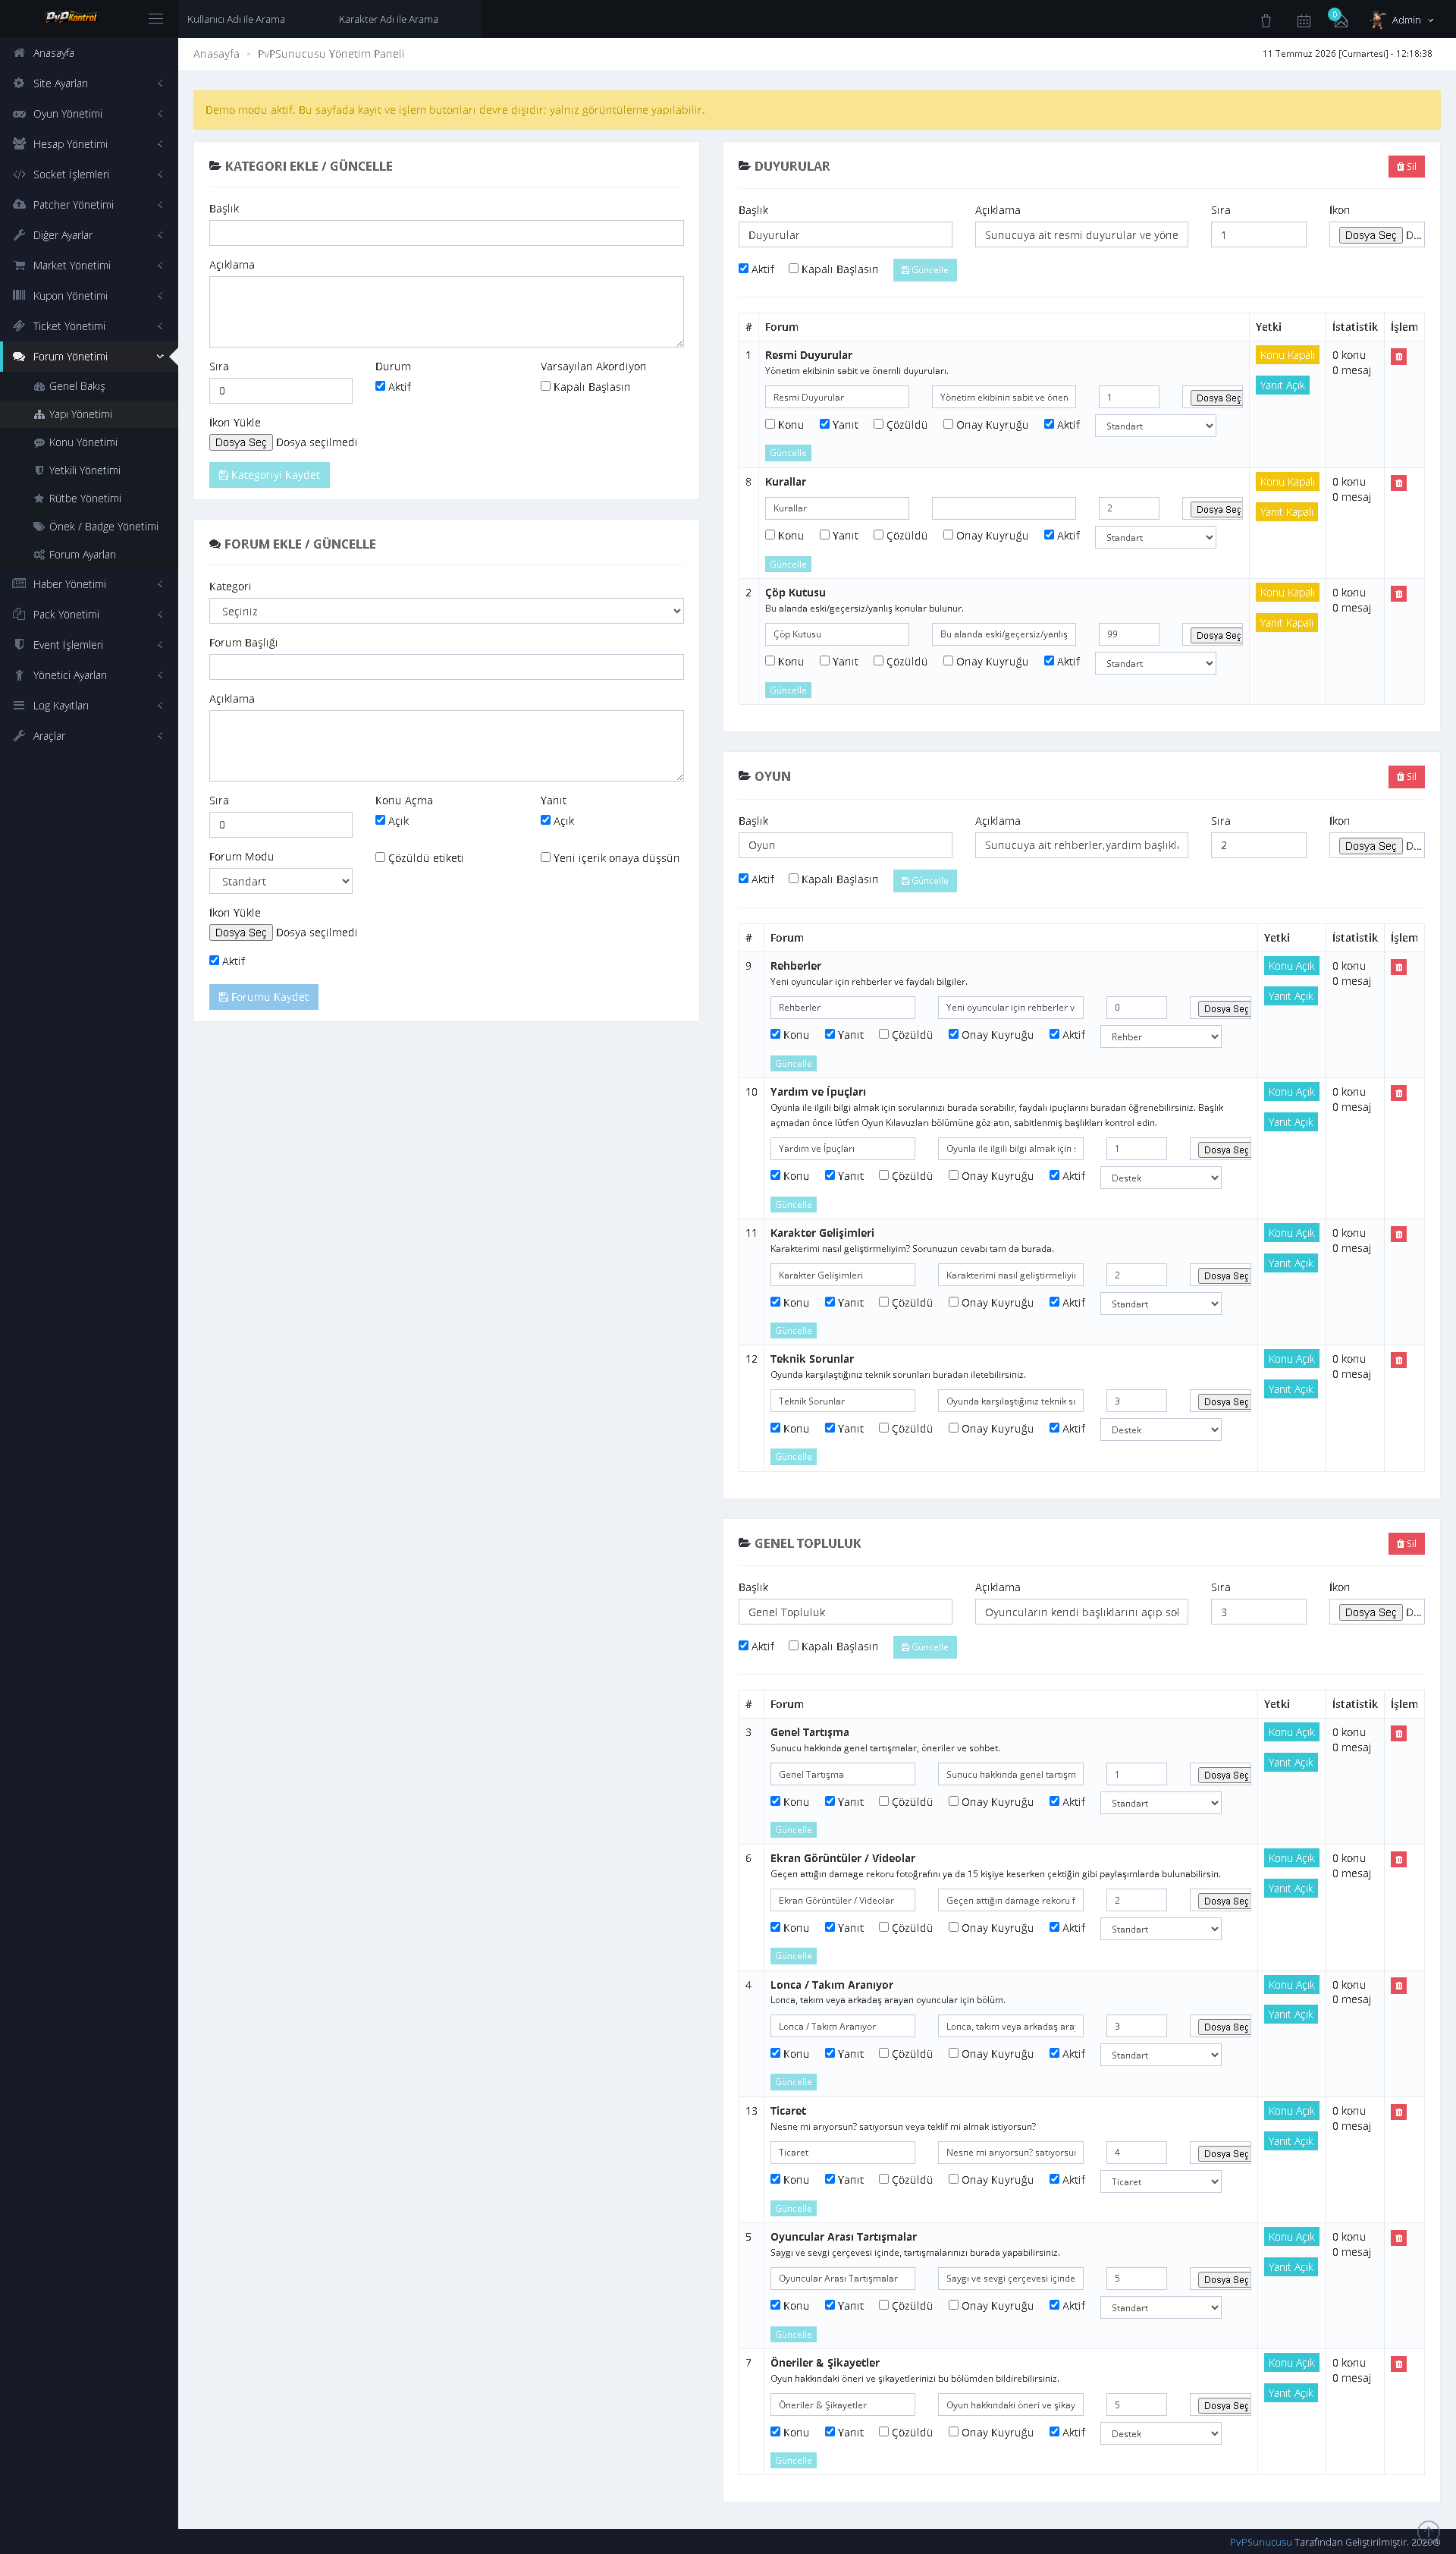Image resolution: width=1456 pixels, height=2554 pixels.
Task: Open Rehber mode dropdown for Rehberler forum
Action: click(x=1160, y=1036)
